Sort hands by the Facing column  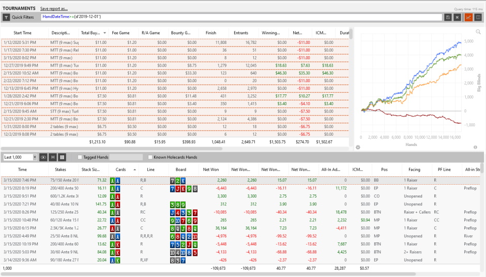[x=414, y=170]
